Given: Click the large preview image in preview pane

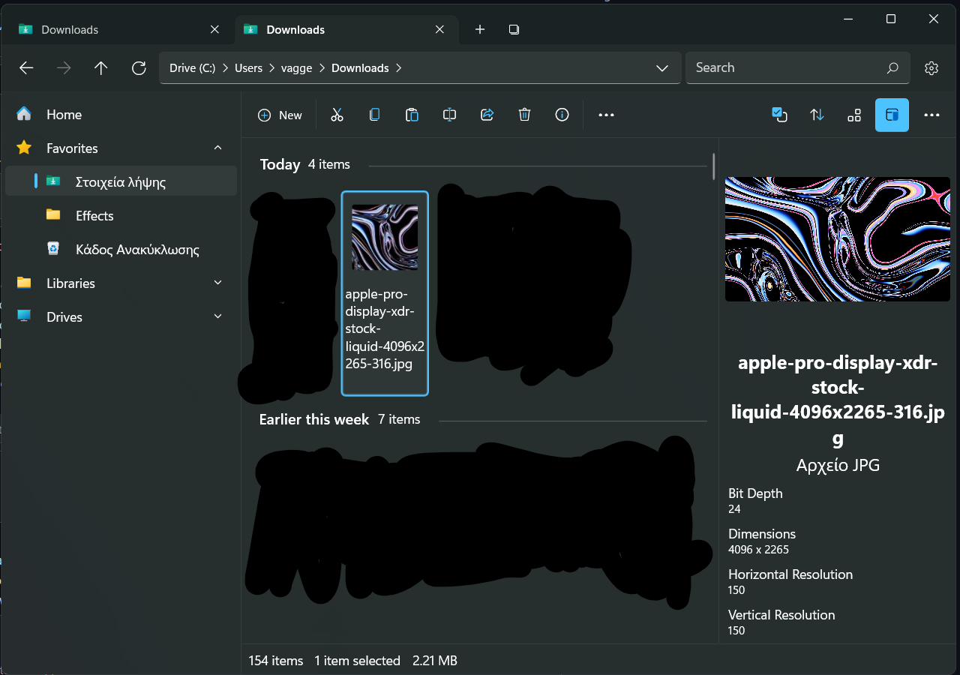Looking at the screenshot, I should pos(838,239).
